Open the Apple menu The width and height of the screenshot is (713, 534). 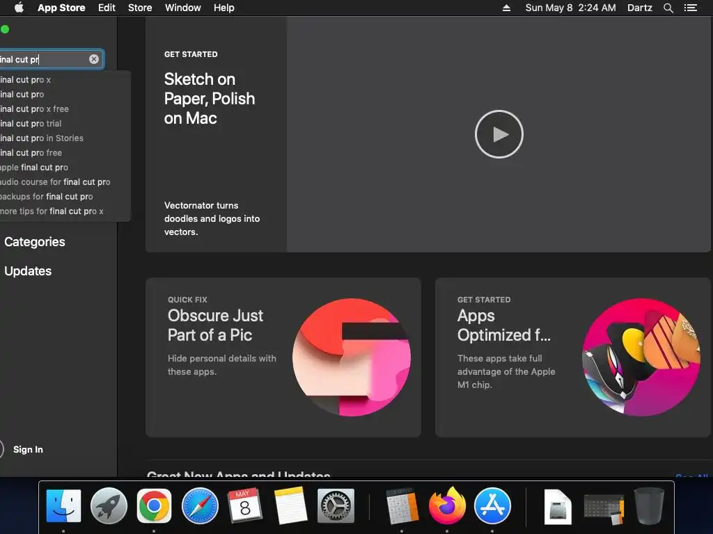(x=19, y=8)
